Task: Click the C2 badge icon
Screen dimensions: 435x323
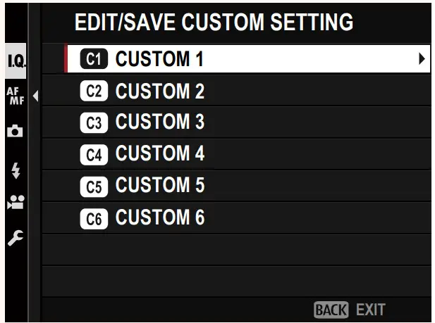Action: pos(94,91)
